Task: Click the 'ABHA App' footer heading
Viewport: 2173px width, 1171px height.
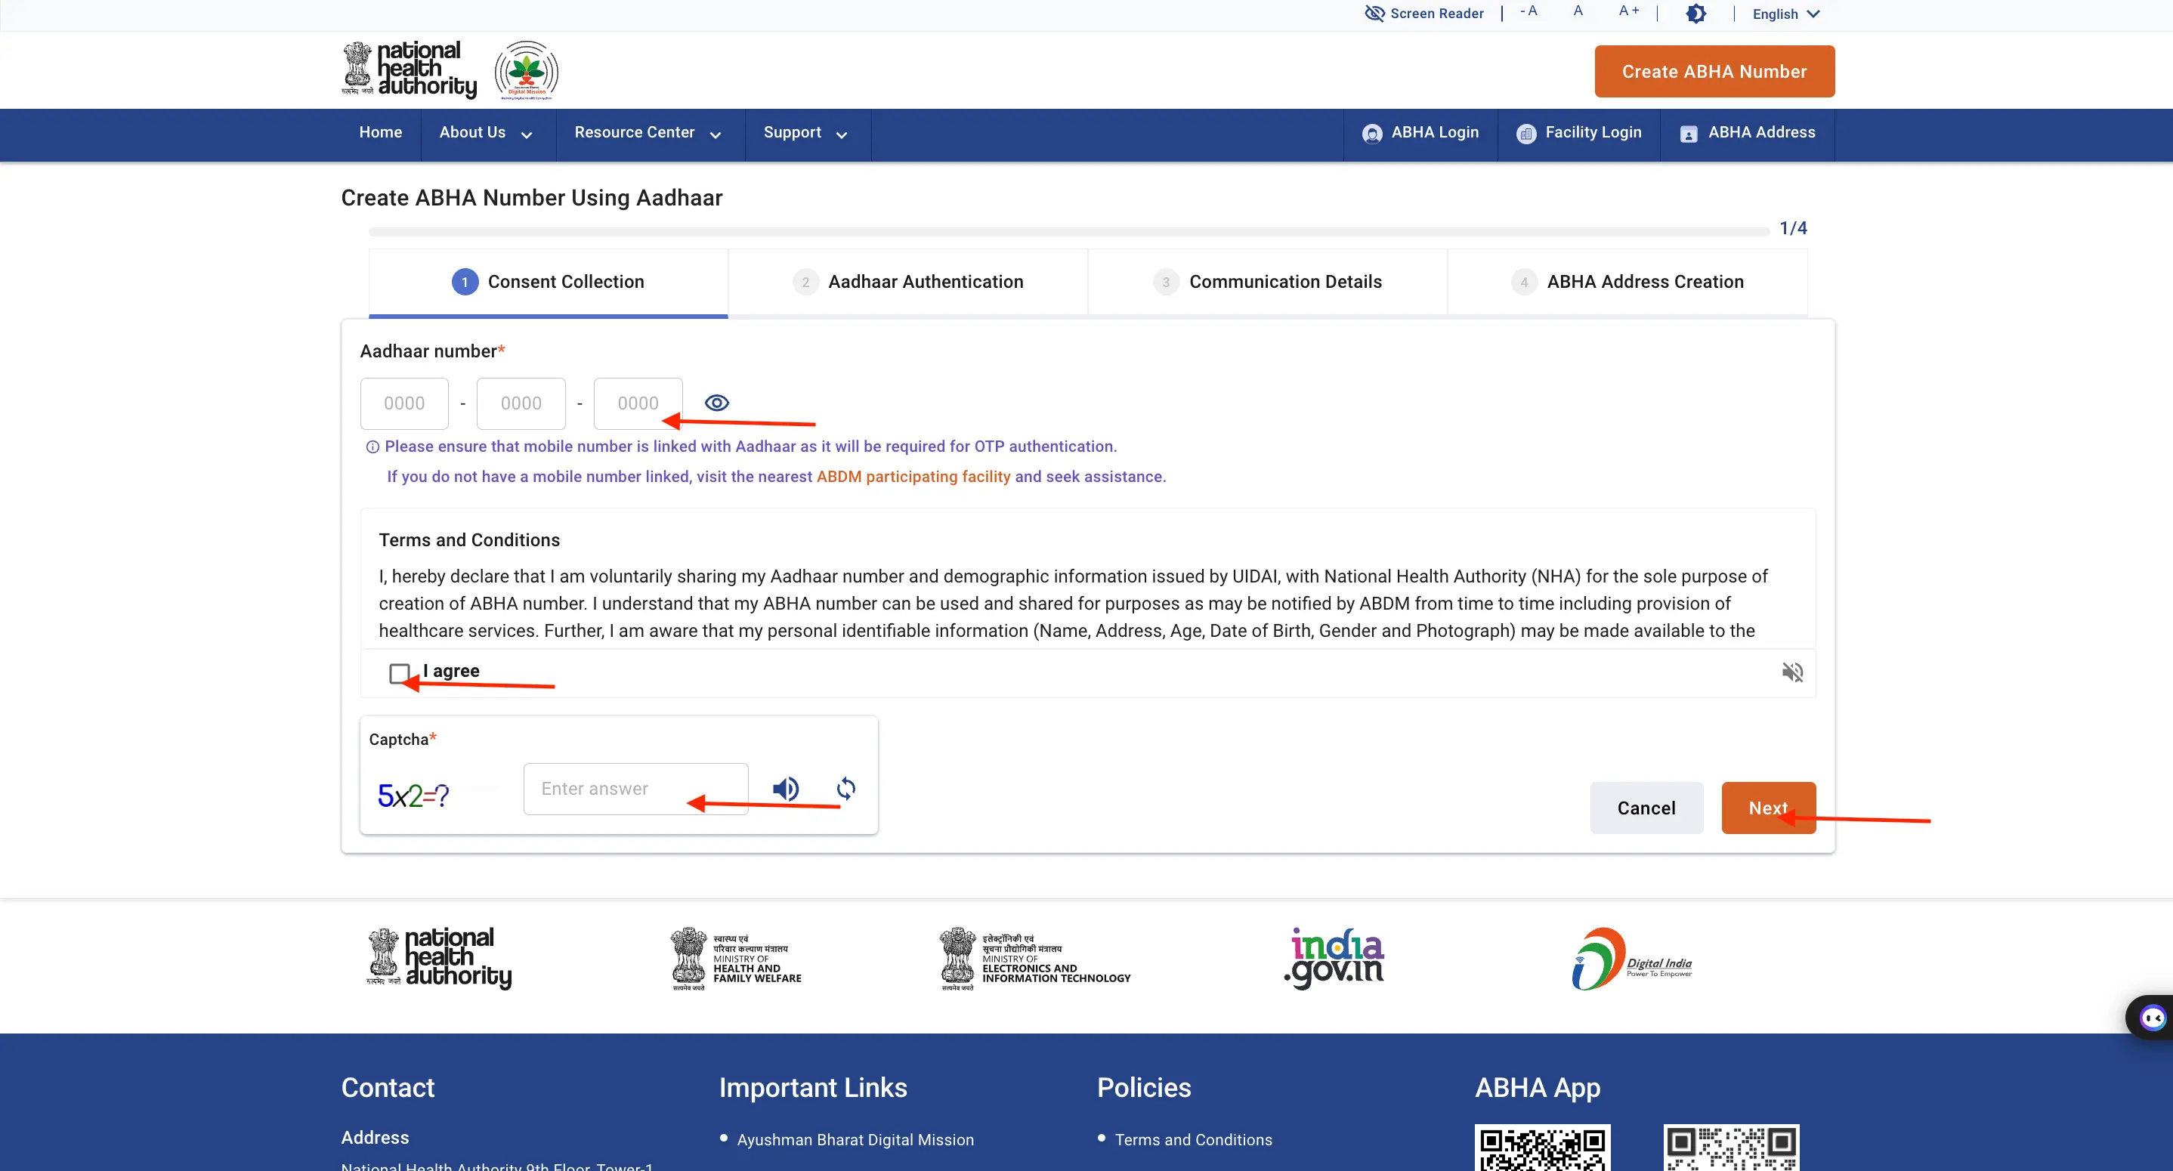Action: (x=1537, y=1089)
